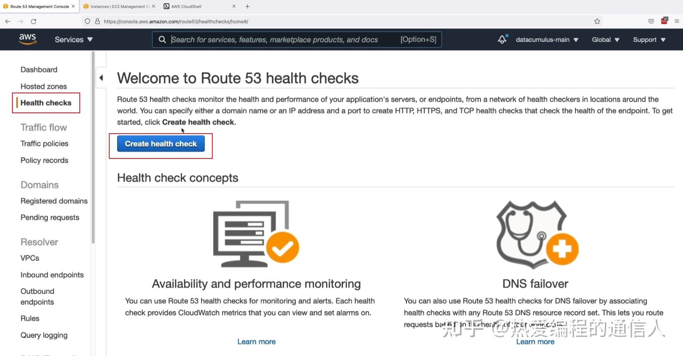Open Query logging in the sidebar

point(44,335)
